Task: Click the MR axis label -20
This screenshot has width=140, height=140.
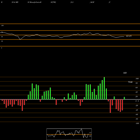Action: [x=137, y=106]
